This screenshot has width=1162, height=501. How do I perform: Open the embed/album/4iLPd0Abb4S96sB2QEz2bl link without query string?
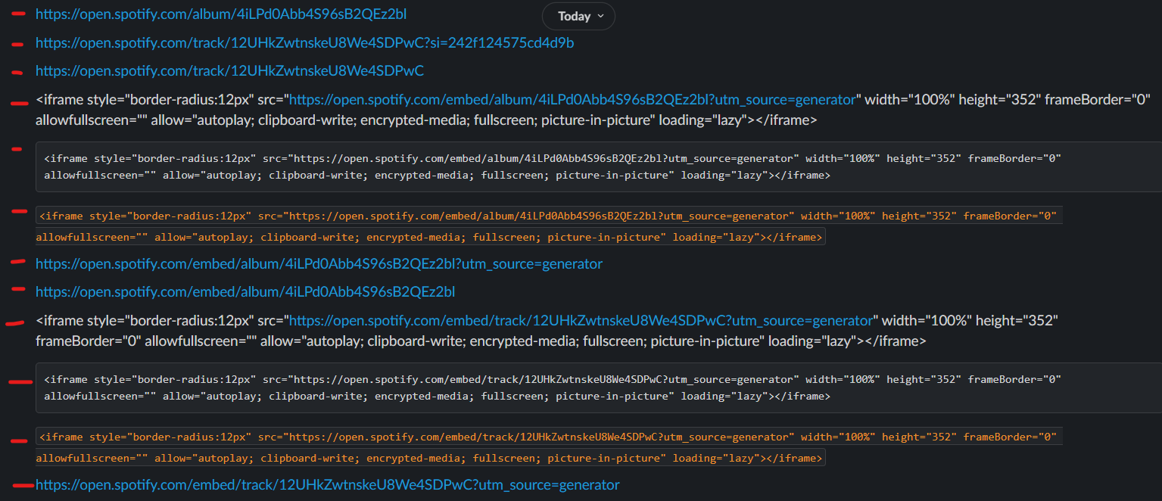[x=245, y=292]
